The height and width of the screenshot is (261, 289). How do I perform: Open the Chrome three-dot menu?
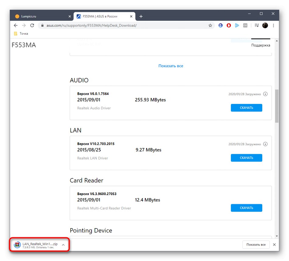(x=273, y=26)
